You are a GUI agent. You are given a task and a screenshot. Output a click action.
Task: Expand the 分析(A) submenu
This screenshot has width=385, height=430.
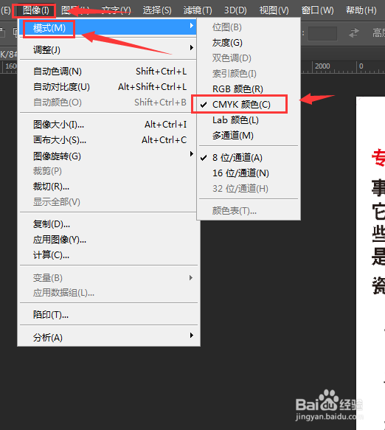108,337
